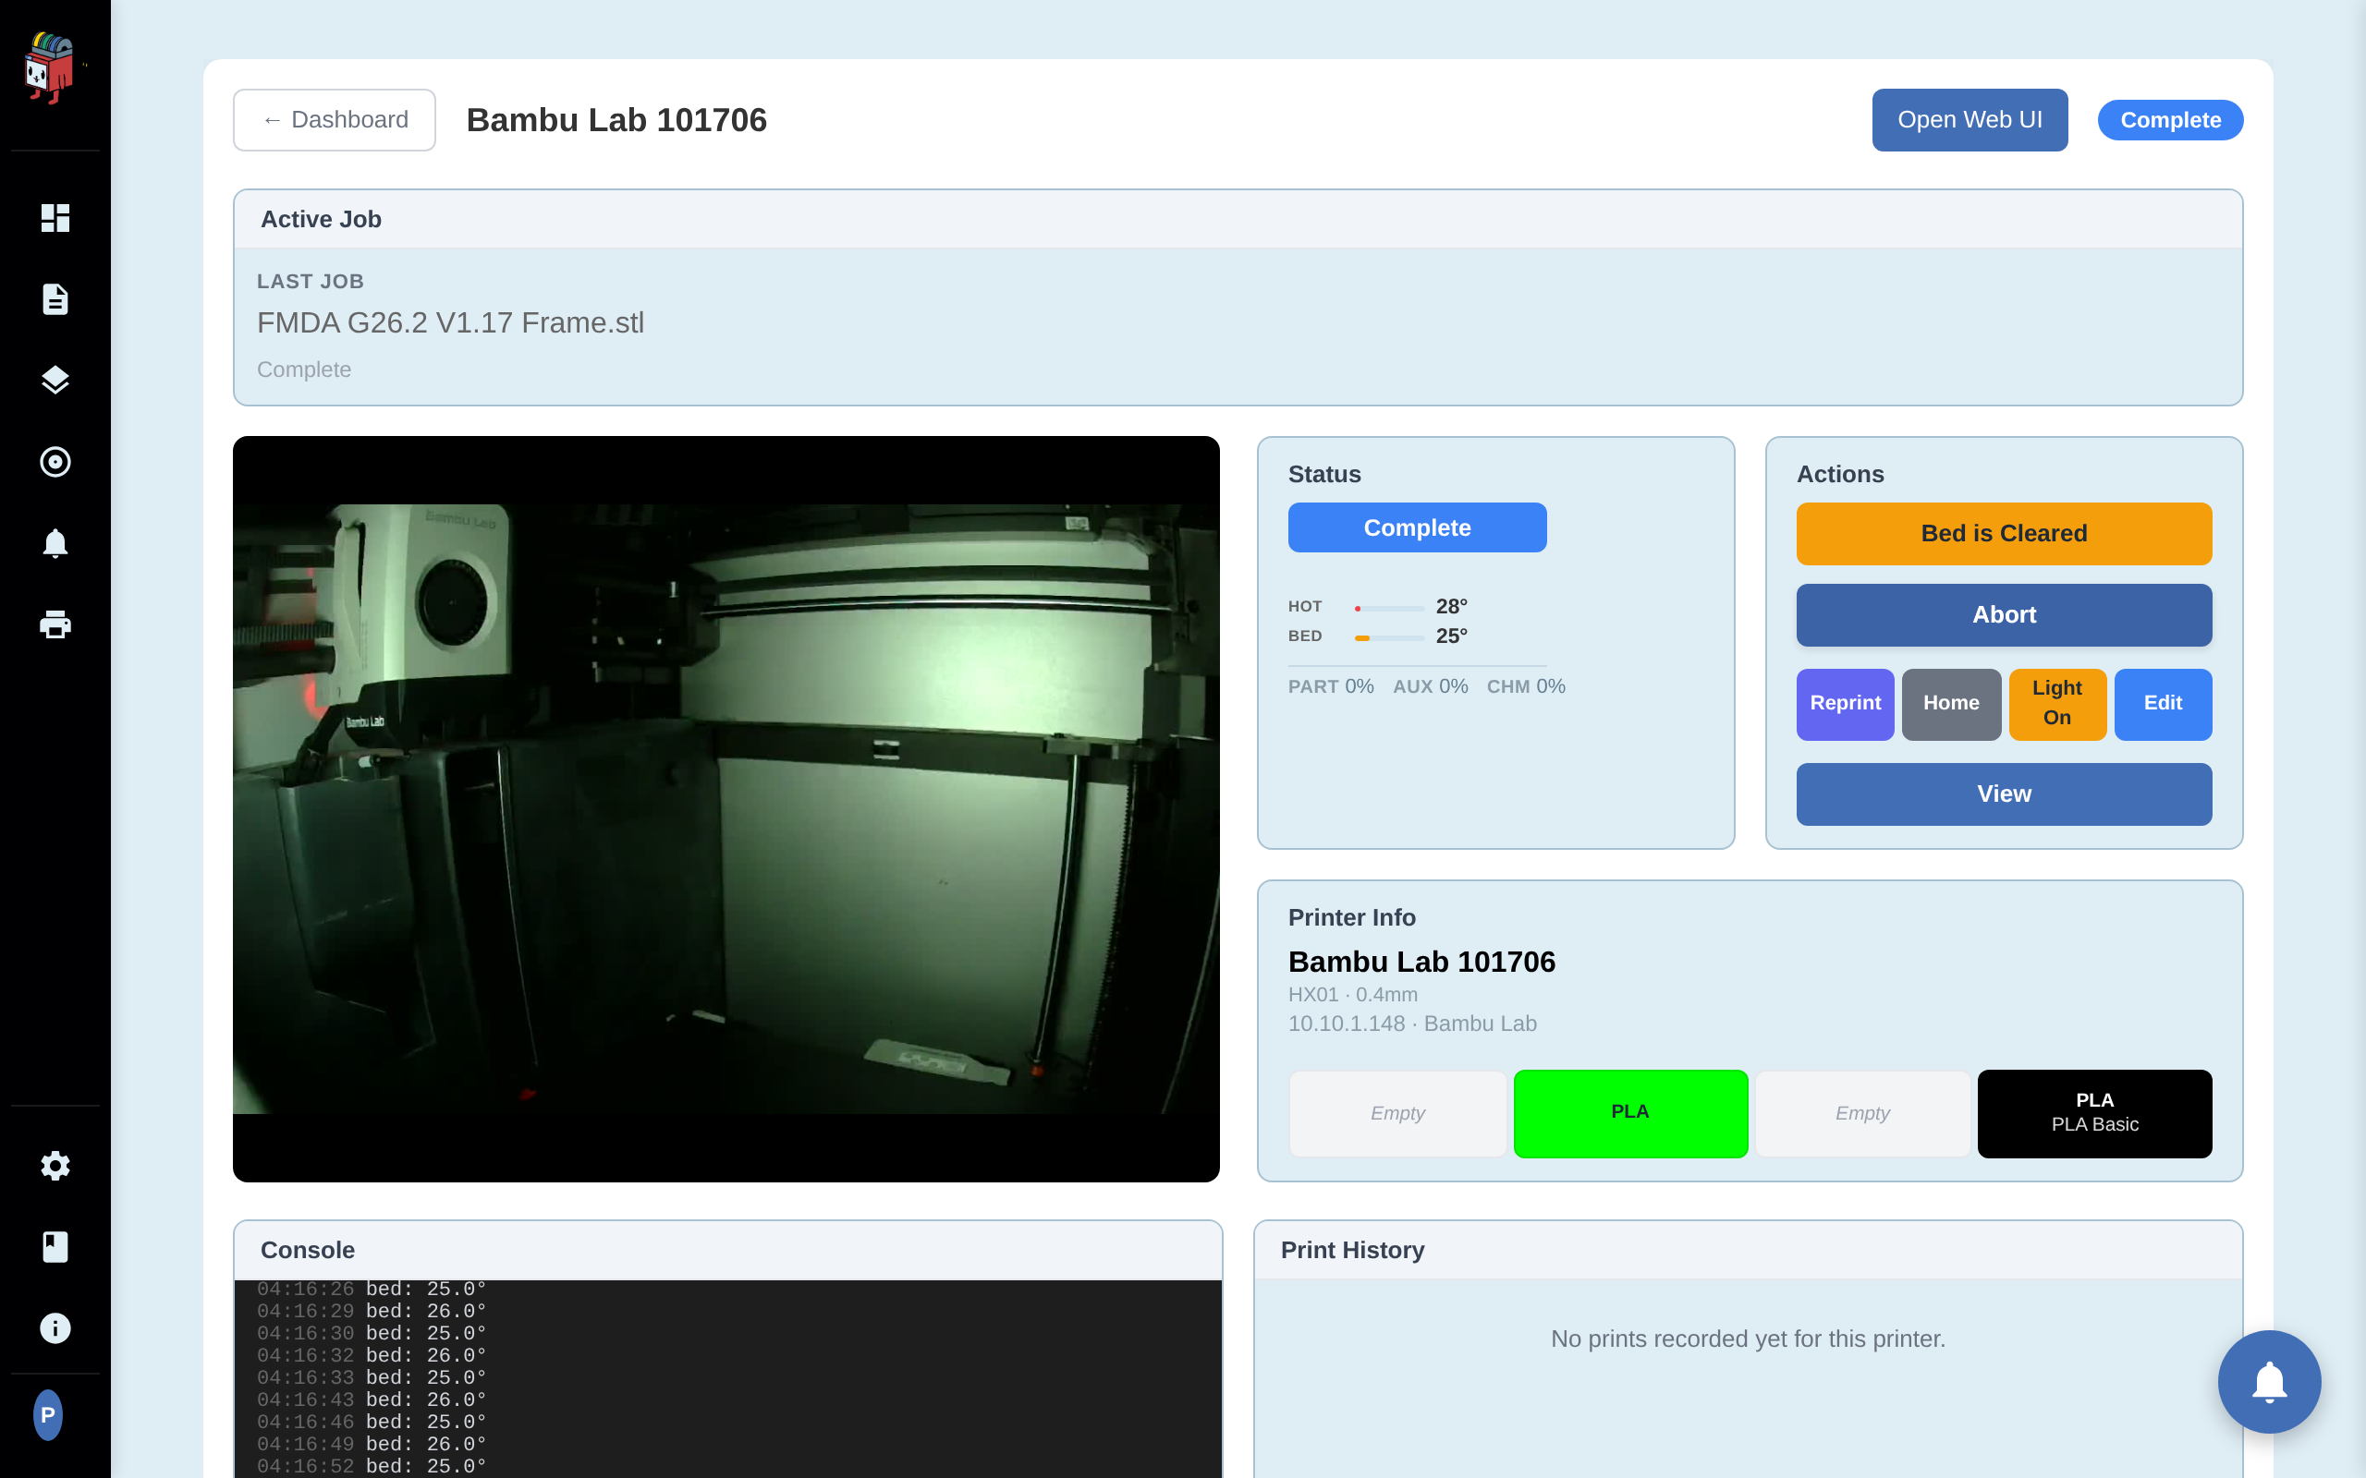
Task: Click the LAST JOB label
Action: [x=310, y=282]
